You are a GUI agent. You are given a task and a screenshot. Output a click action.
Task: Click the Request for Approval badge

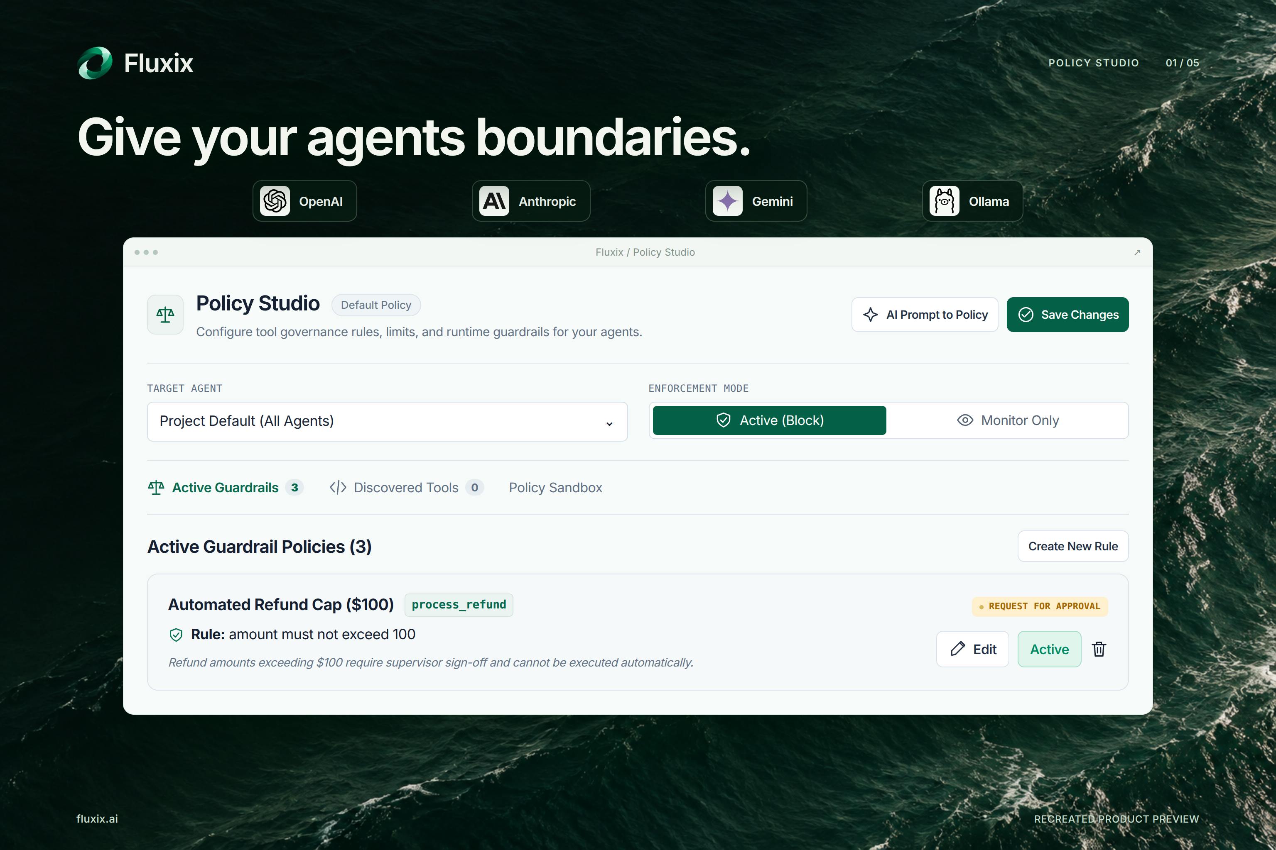1040,606
